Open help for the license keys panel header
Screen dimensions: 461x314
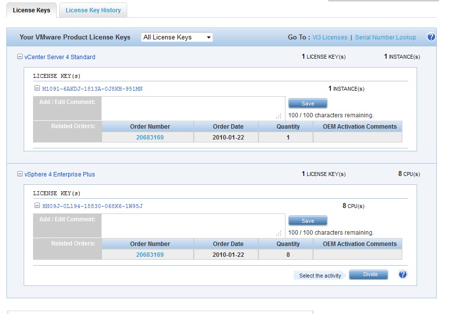click(x=431, y=37)
